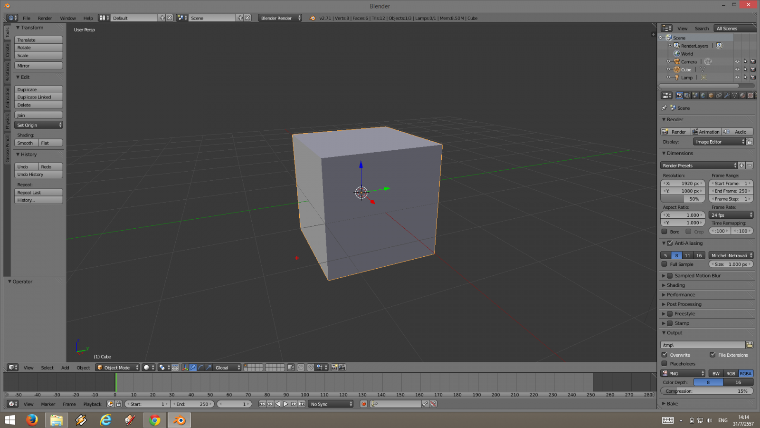Open the Material sphere properties tab
Image resolution: width=760 pixels, height=428 pixels.
pyautogui.click(x=742, y=96)
